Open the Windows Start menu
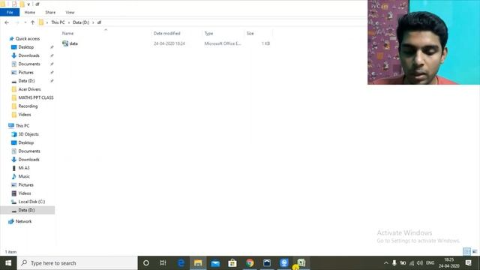The image size is (480, 270). point(8,263)
